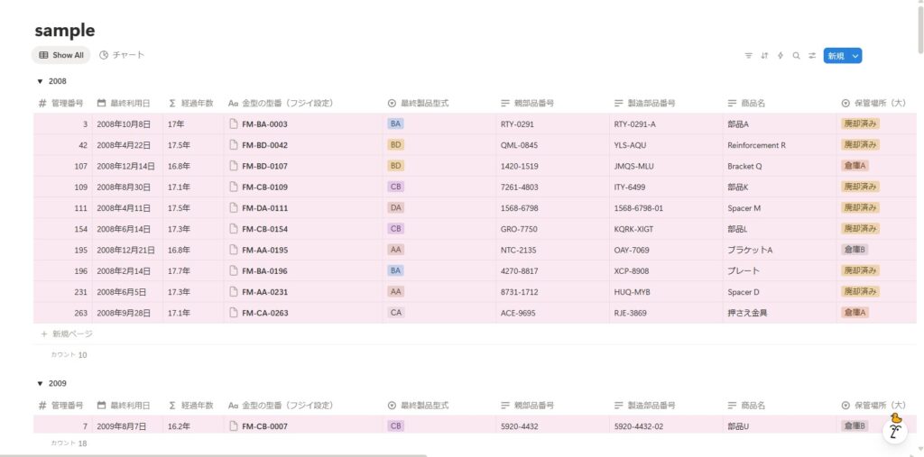Image resolution: width=924 pixels, height=457 pixels.
Task: Collapse the 2009 group
Action: pyautogui.click(x=40, y=383)
